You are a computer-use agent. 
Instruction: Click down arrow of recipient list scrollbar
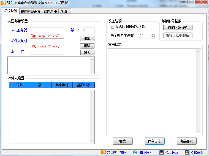point(92,141)
